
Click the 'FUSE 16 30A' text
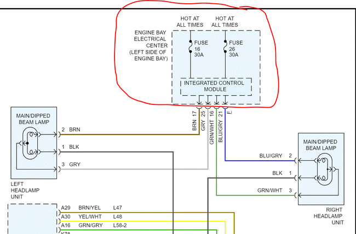pos(201,49)
